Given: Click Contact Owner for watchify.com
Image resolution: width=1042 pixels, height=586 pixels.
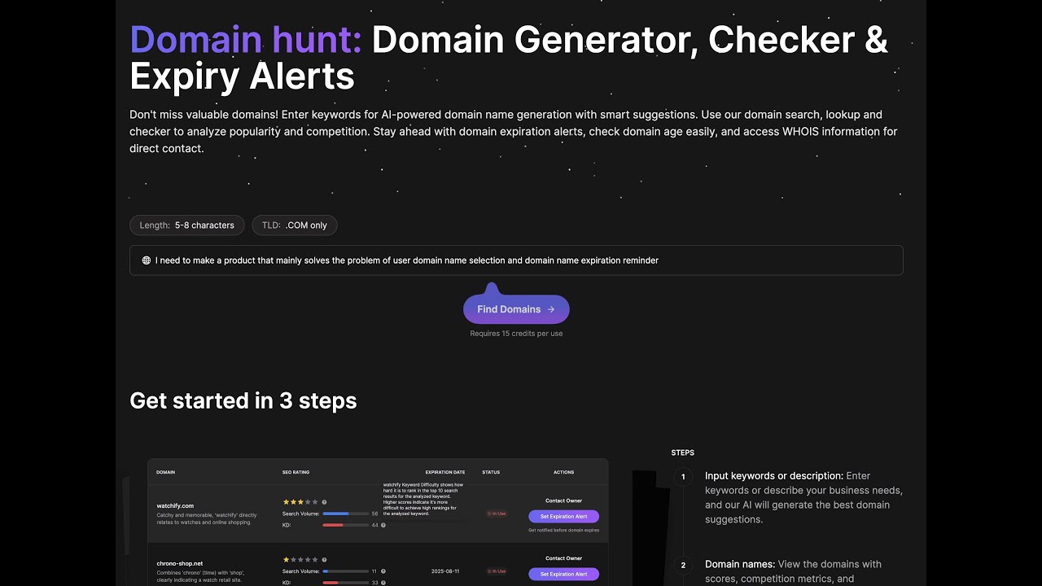Looking at the screenshot, I should (x=563, y=501).
